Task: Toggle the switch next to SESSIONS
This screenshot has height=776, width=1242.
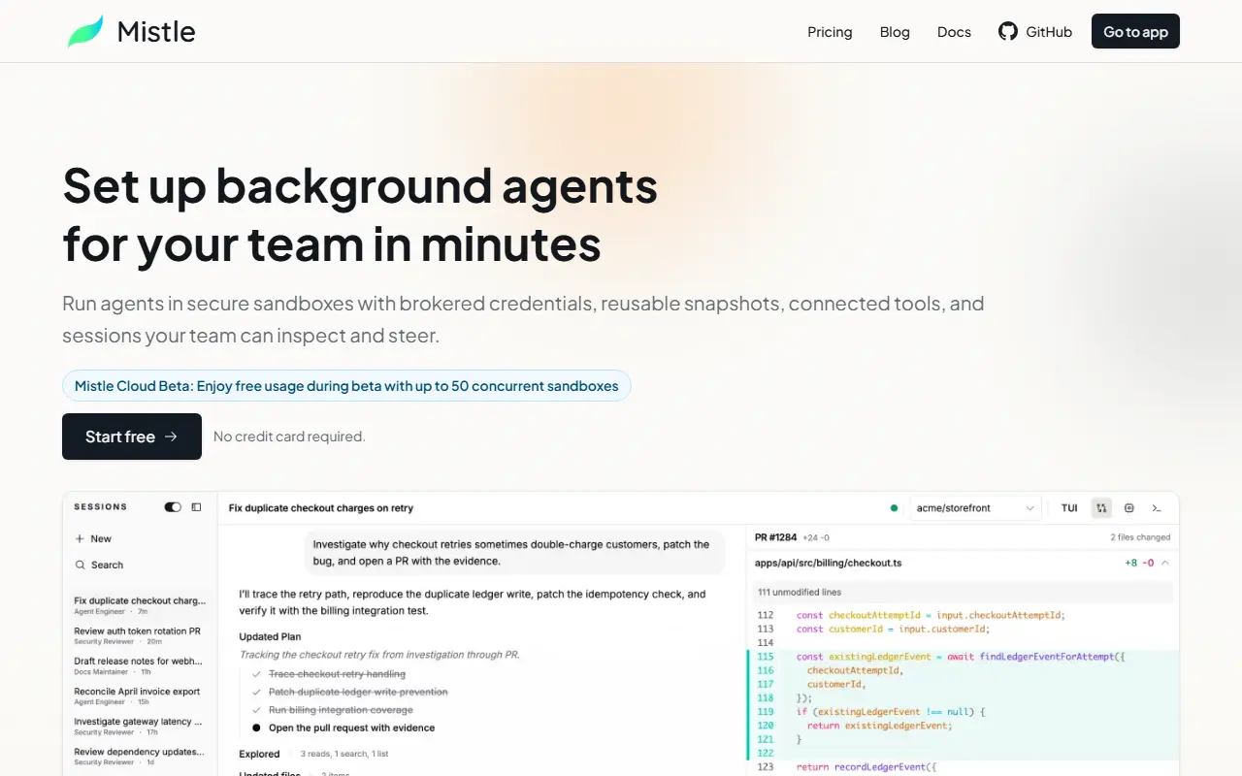Action: tap(173, 506)
